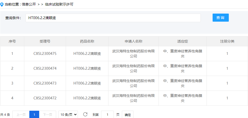Viewport: 248px width, 118px height.
Task: Click the blue location pin icon
Action: [x=2, y=5]
